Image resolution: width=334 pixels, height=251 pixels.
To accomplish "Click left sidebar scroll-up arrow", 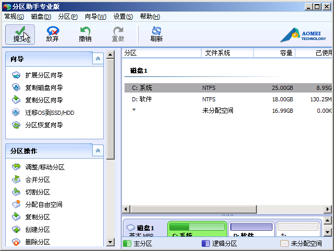I will pyautogui.click(x=110, y=55).
